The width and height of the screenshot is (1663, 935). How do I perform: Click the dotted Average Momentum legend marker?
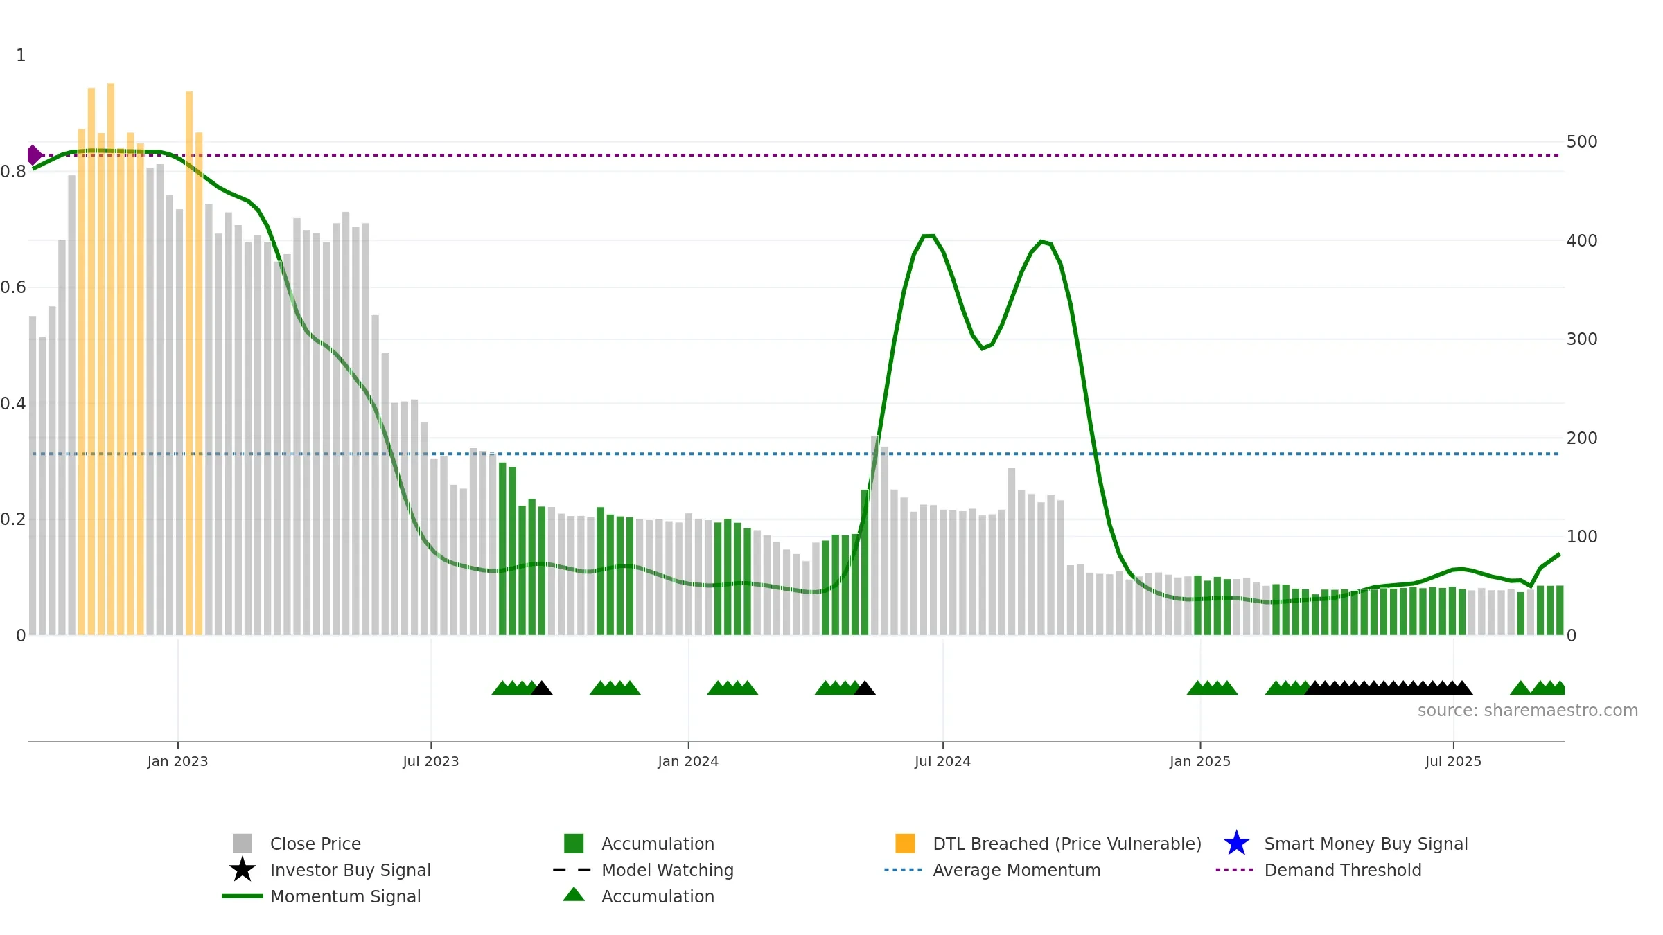tap(904, 870)
